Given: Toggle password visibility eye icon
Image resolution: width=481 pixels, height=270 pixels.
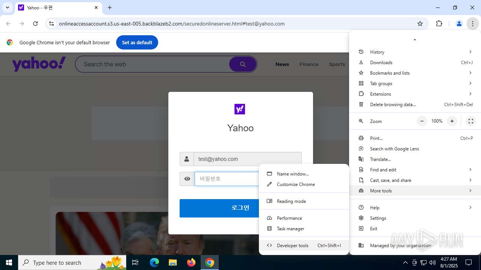Looking at the screenshot, I should tap(187, 179).
